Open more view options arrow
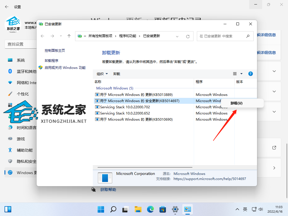This screenshot has width=288, height=216. pyautogui.click(x=242, y=74)
